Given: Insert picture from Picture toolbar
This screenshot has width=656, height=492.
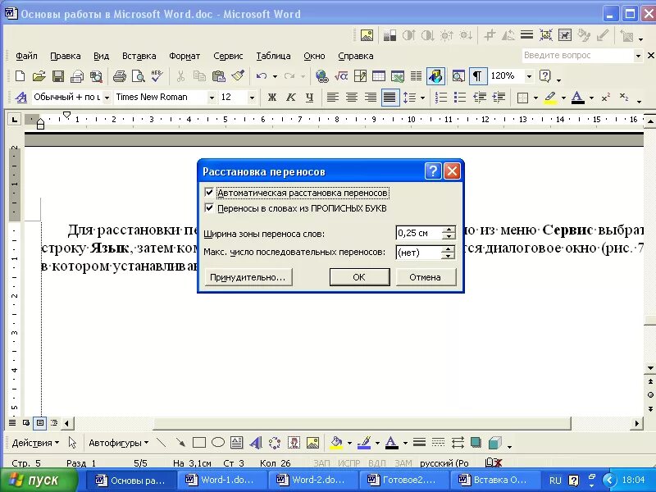Looking at the screenshot, I should click(367, 35).
